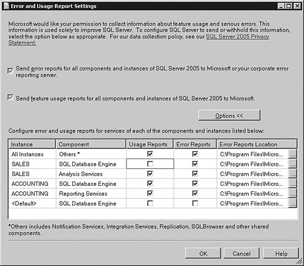Collapse details with Options << button

(x=229, y=115)
